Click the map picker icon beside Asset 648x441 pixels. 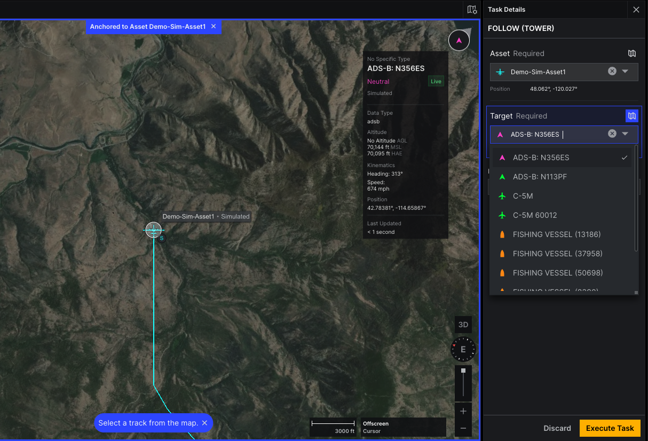click(632, 53)
